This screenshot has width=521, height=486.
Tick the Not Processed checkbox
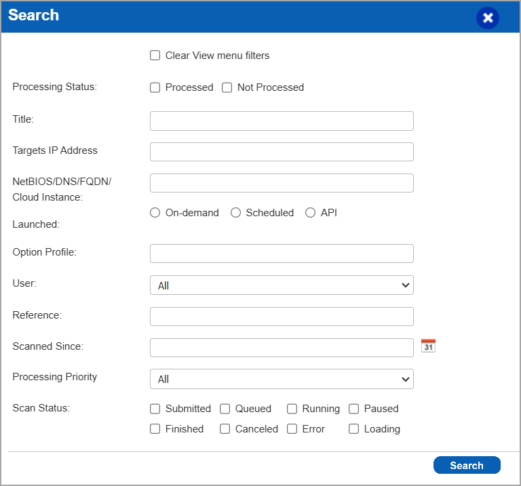(x=227, y=87)
